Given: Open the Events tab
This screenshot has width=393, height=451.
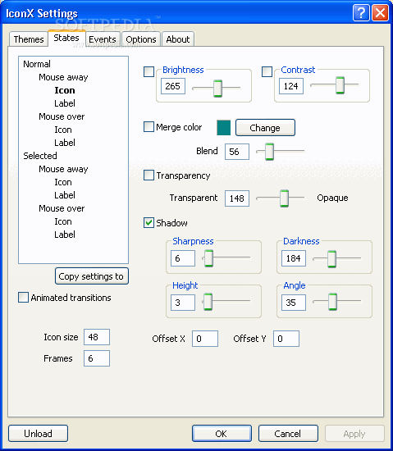Looking at the screenshot, I should [x=103, y=39].
